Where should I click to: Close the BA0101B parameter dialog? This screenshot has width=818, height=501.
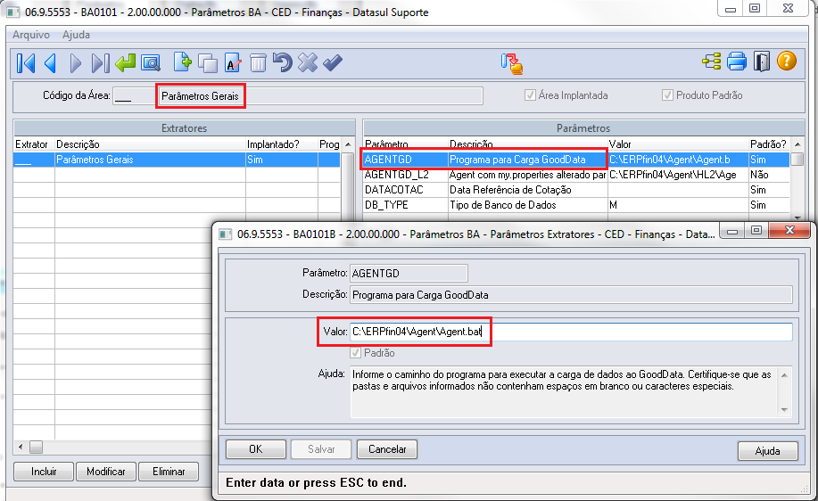[789, 230]
